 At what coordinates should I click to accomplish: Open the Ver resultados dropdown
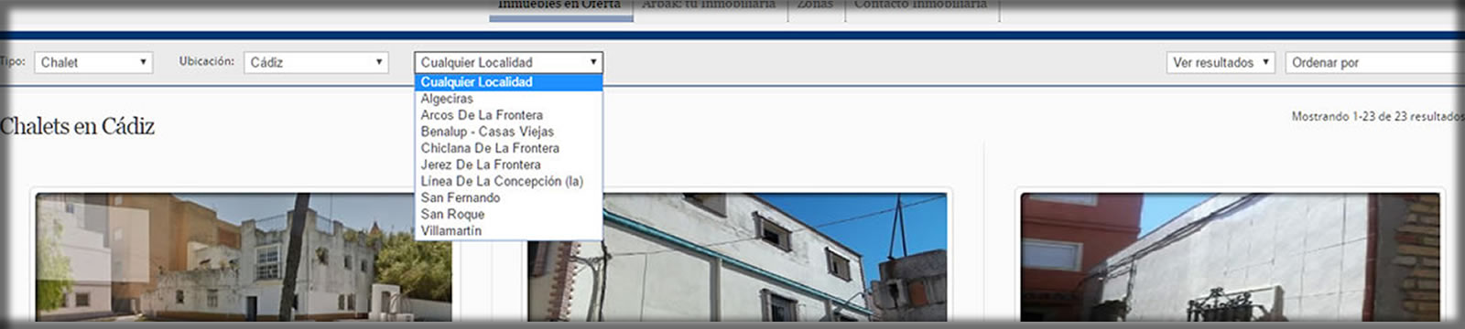[x=1221, y=62]
